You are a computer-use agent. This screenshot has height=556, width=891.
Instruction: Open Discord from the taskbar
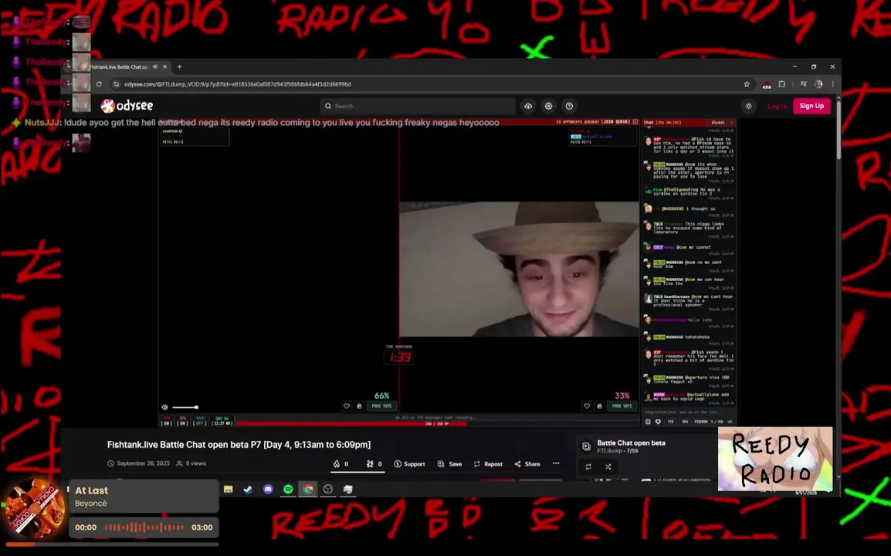pyautogui.click(x=268, y=489)
